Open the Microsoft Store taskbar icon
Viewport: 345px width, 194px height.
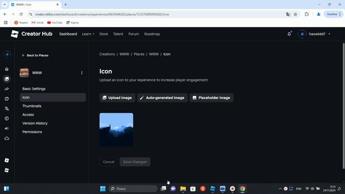[x=193, y=189]
